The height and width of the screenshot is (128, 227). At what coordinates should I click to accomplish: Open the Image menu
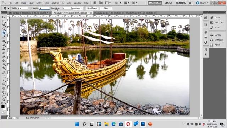point(23,3)
